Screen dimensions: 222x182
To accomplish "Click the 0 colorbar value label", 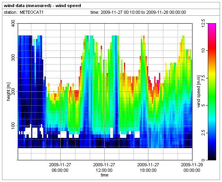I will click(x=203, y=160).
